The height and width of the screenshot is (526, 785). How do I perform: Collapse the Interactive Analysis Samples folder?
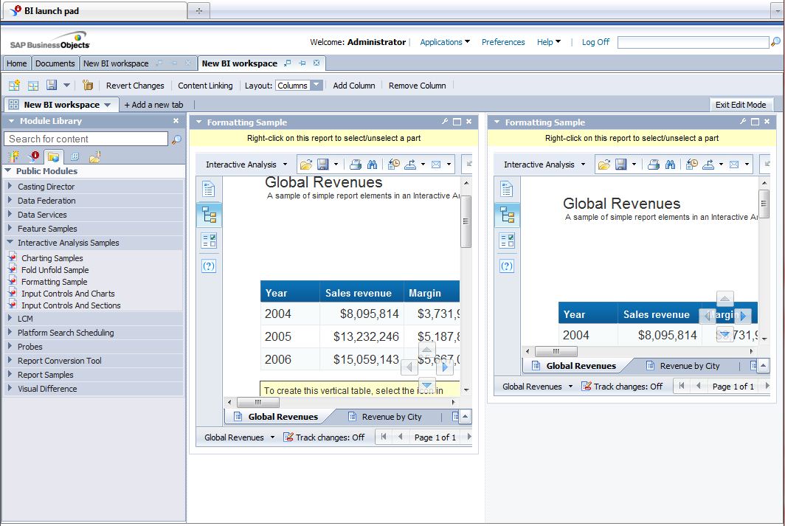coord(10,242)
